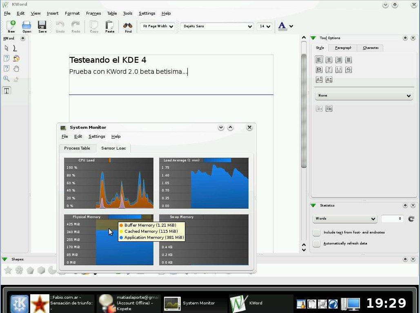Toggle justify alignment in Tool Options

(x=349, y=60)
